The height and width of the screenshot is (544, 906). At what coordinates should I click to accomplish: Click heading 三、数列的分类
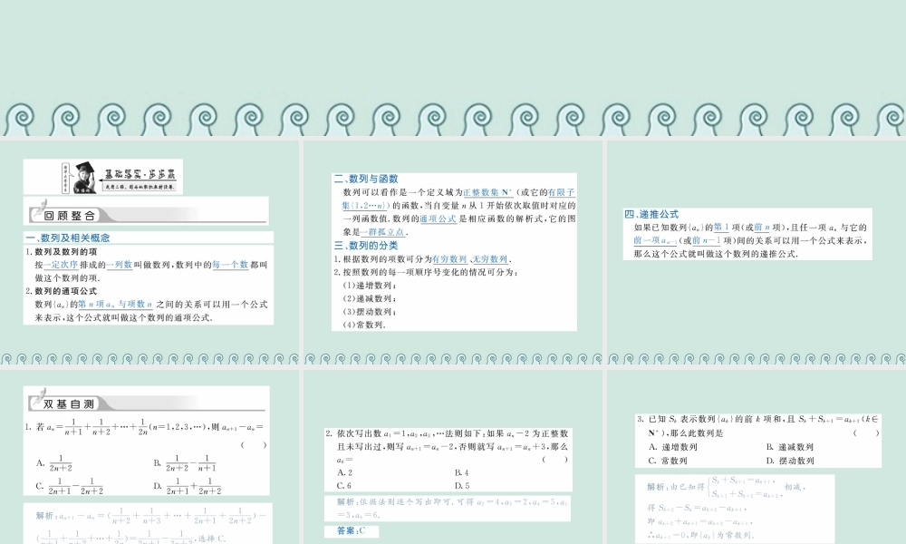[x=366, y=246]
